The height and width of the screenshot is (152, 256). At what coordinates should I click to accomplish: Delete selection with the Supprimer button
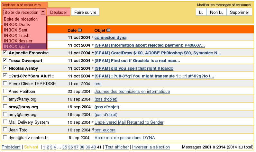tap(239, 12)
